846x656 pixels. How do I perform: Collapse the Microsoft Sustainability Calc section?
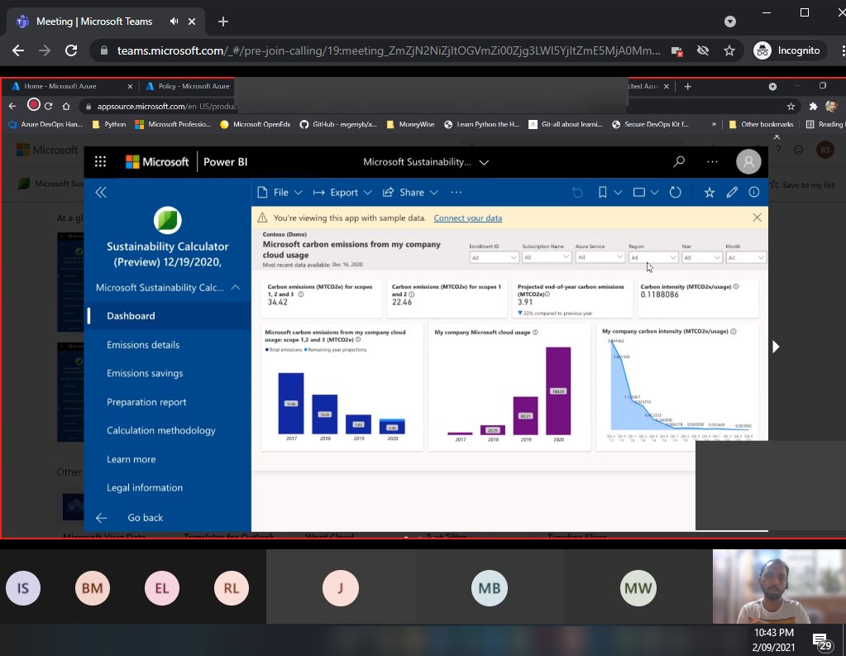tap(235, 287)
